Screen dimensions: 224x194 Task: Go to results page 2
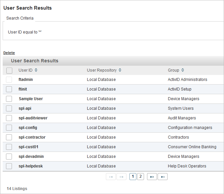(141, 176)
